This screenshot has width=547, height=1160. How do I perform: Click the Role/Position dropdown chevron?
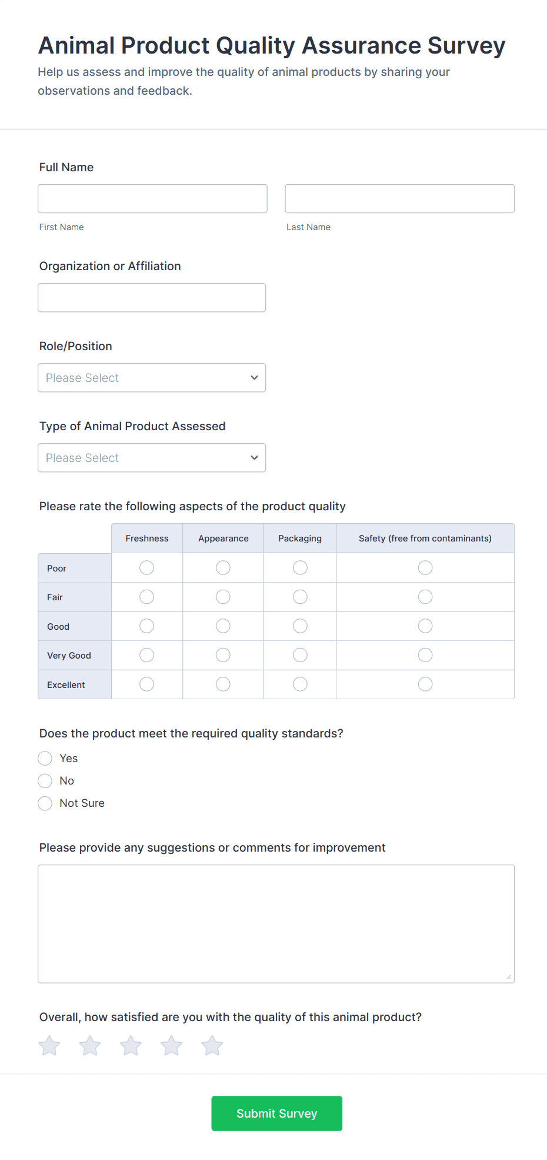click(254, 378)
